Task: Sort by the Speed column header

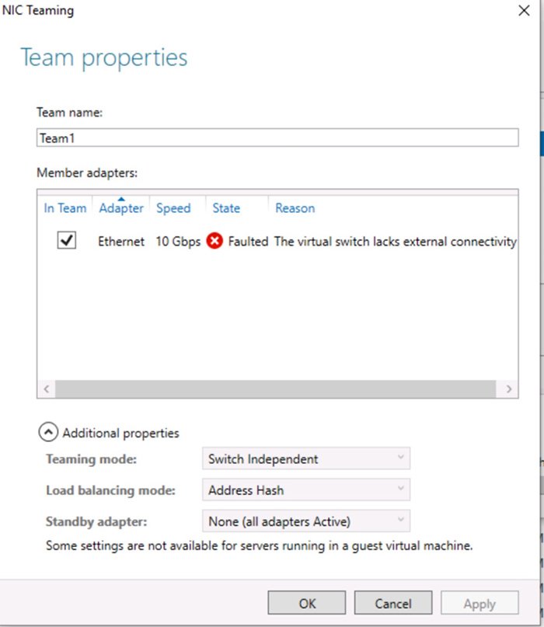Action: (173, 208)
